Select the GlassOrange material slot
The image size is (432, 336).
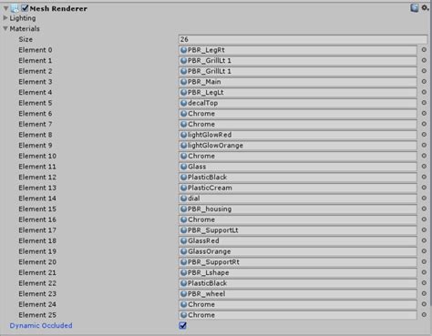point(298,251)
